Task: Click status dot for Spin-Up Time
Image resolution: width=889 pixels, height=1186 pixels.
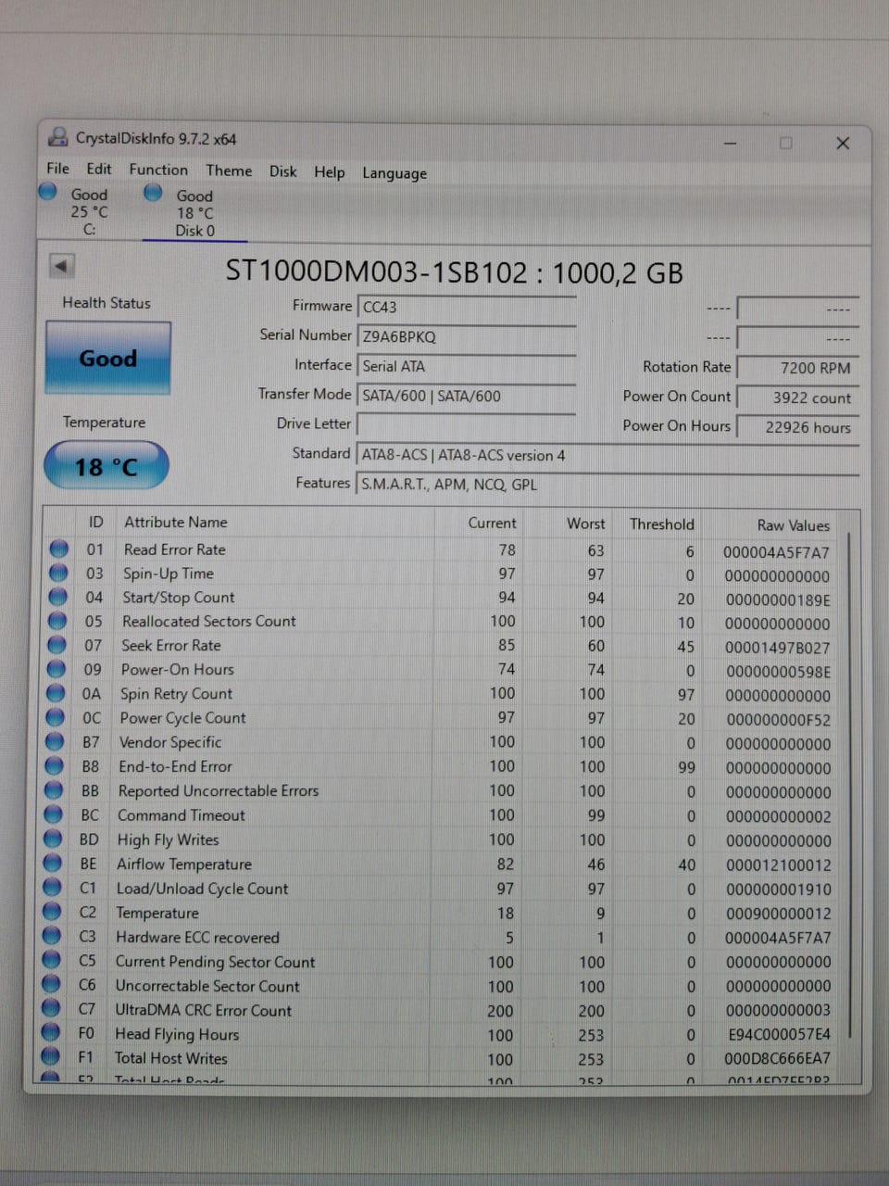Action: [58, 573]
